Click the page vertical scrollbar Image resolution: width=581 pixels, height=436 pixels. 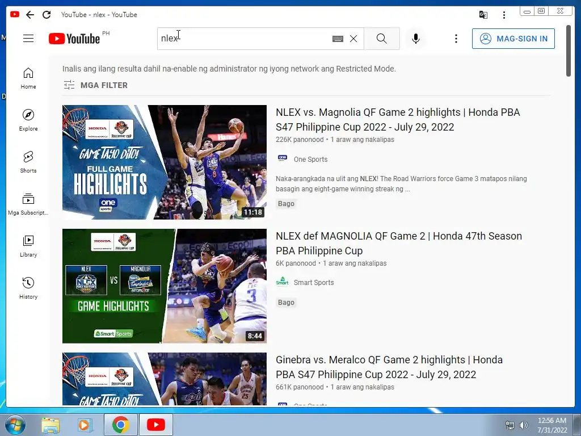(569, 51)
